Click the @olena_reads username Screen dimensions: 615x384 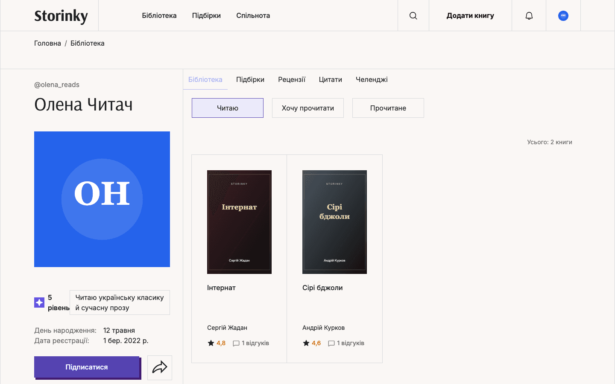(x=57, y=84)
